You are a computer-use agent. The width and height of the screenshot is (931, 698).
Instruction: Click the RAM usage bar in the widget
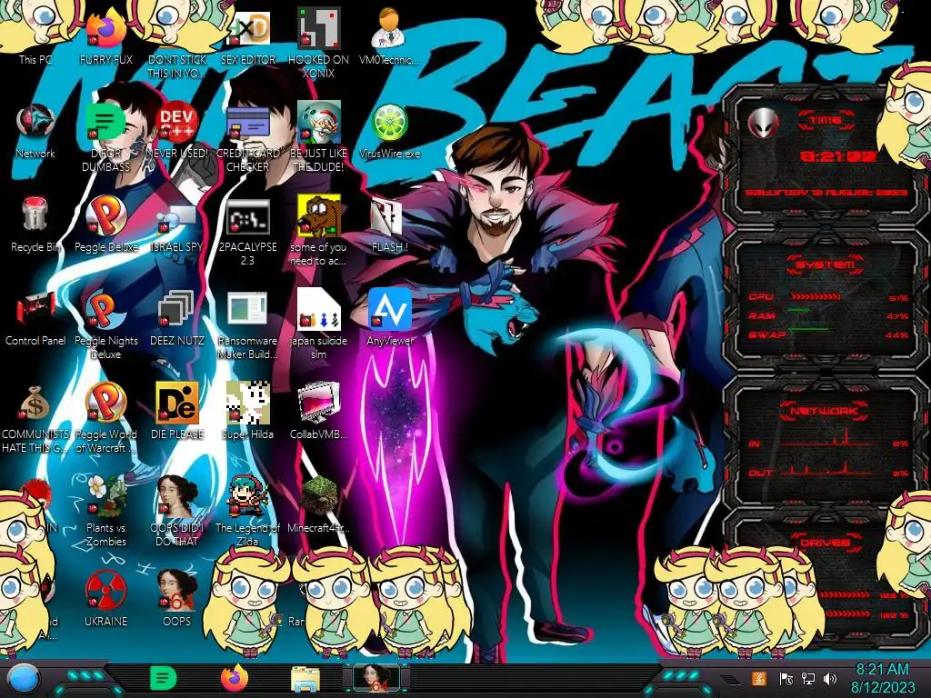(799, 311)
